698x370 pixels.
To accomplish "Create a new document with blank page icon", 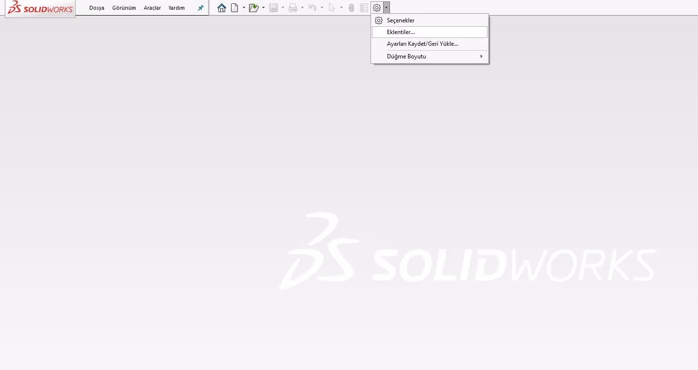I will point(234,8).
